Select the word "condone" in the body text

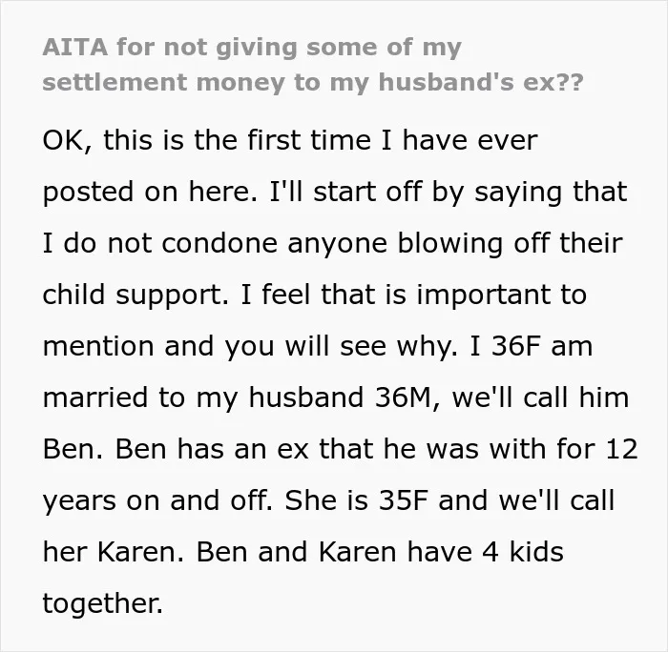pos(219,243)
